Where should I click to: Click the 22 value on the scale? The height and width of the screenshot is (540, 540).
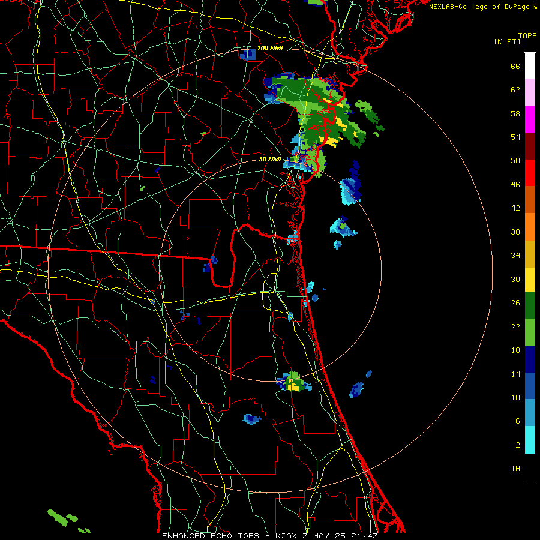click(x=515, y=327)
